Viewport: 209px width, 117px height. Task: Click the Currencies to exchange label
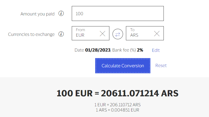[31, 34]
